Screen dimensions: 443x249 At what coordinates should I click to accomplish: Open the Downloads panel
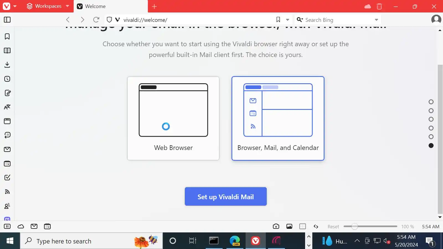(7, 65)
